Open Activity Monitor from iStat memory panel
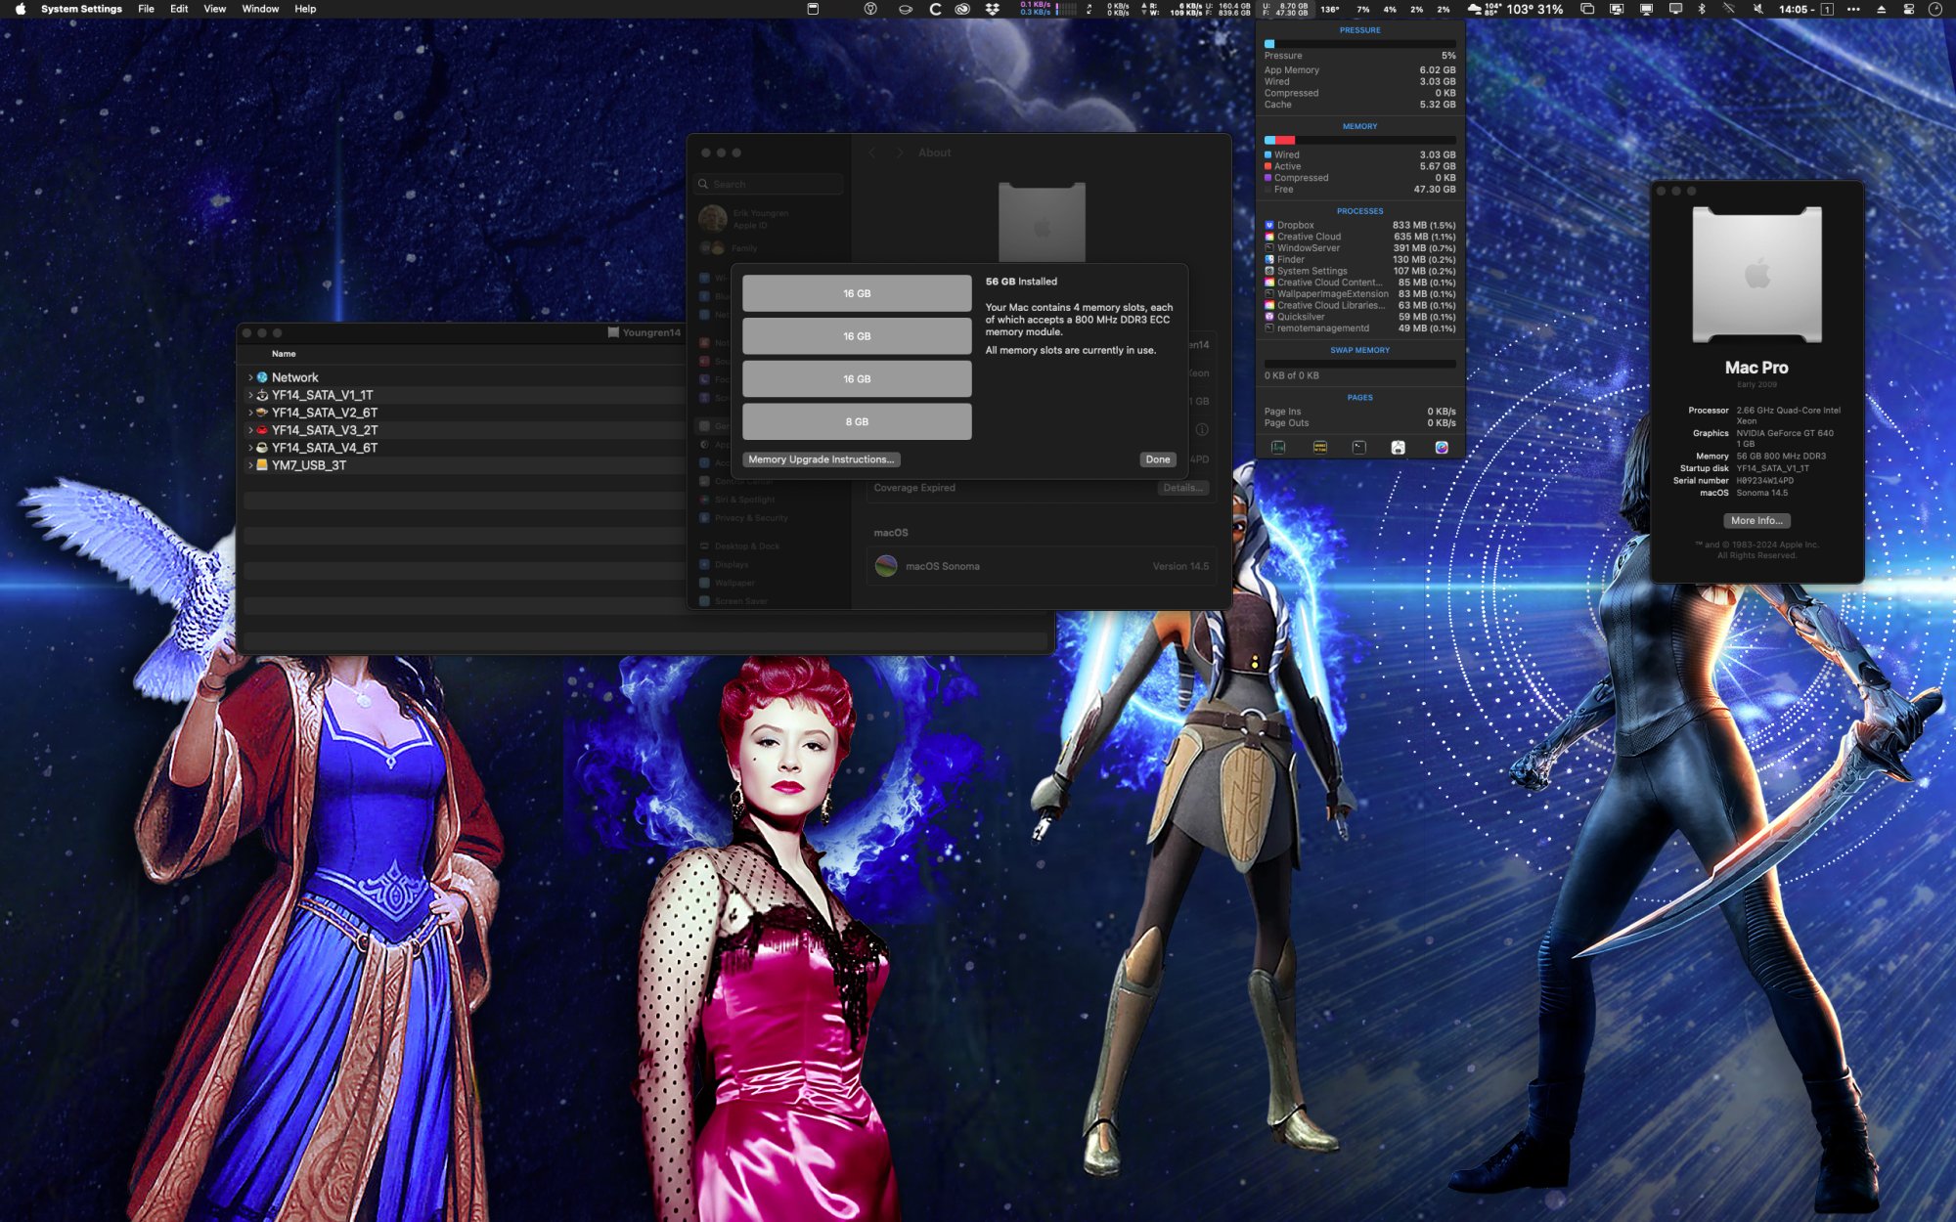1956x1222 pixels. point(1278,447)
